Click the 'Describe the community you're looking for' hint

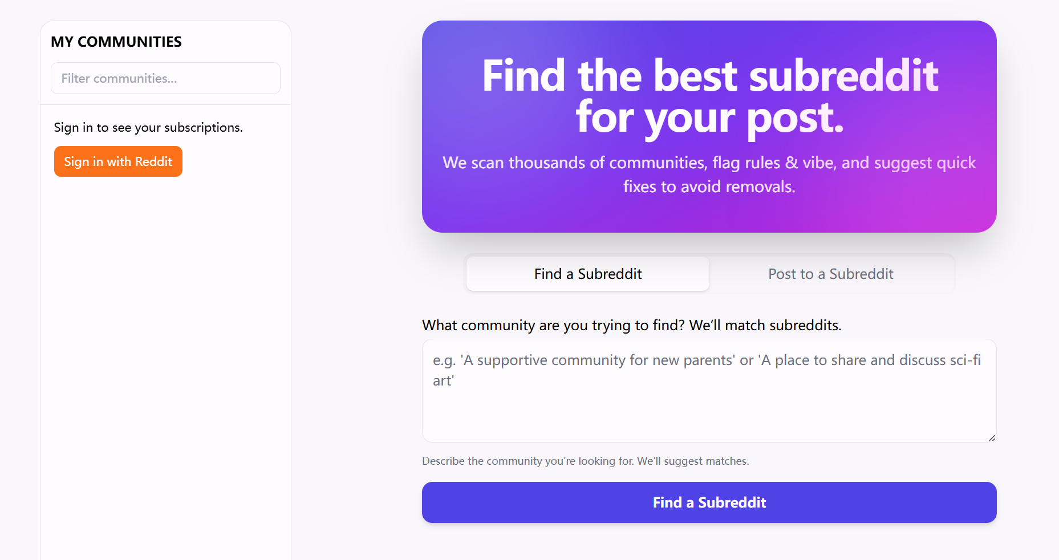[585, 461]
